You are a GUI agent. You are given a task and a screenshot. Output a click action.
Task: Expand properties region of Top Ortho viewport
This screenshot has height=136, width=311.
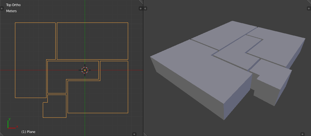[x=141, y=9]
